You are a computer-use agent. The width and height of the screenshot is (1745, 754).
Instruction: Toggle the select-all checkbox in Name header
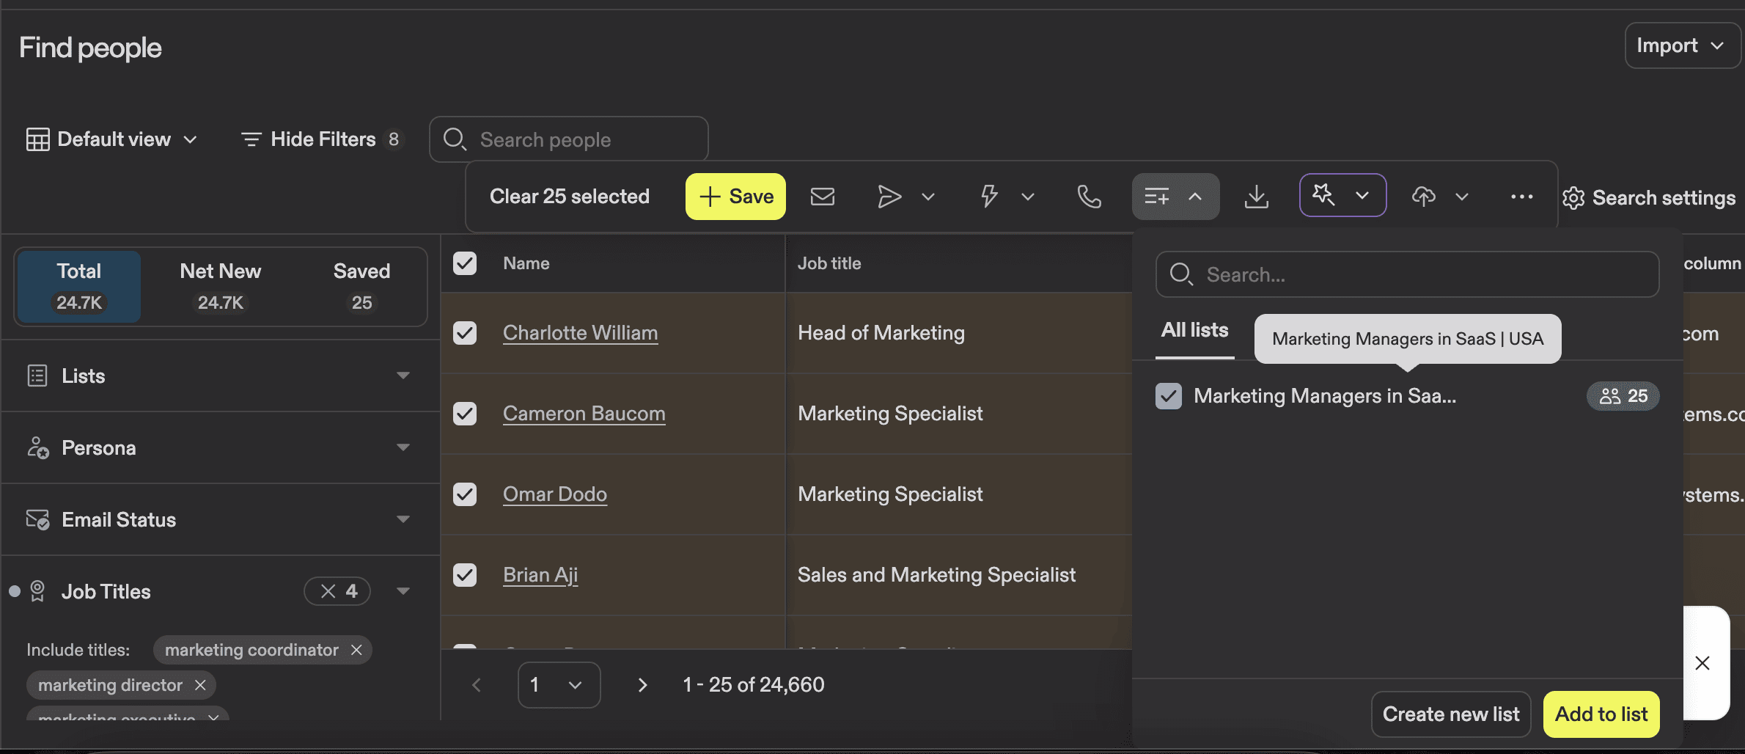(465, 263)
